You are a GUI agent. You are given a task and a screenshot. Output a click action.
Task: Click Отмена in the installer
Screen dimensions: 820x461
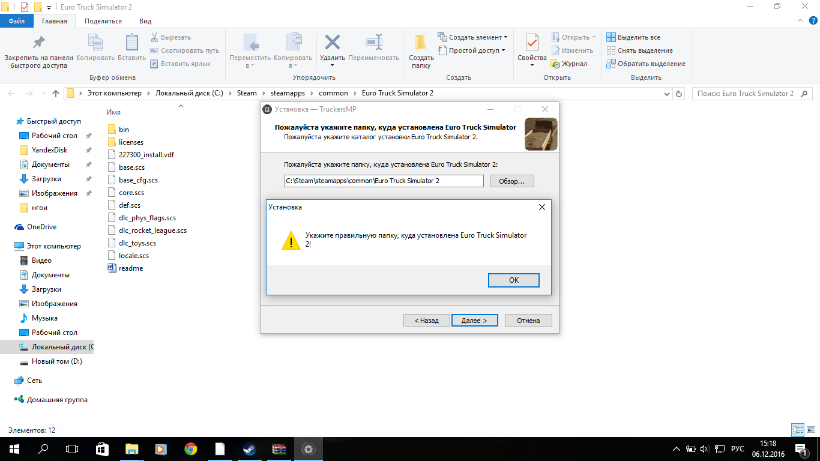pyautogui.click(x=528, y=321)
